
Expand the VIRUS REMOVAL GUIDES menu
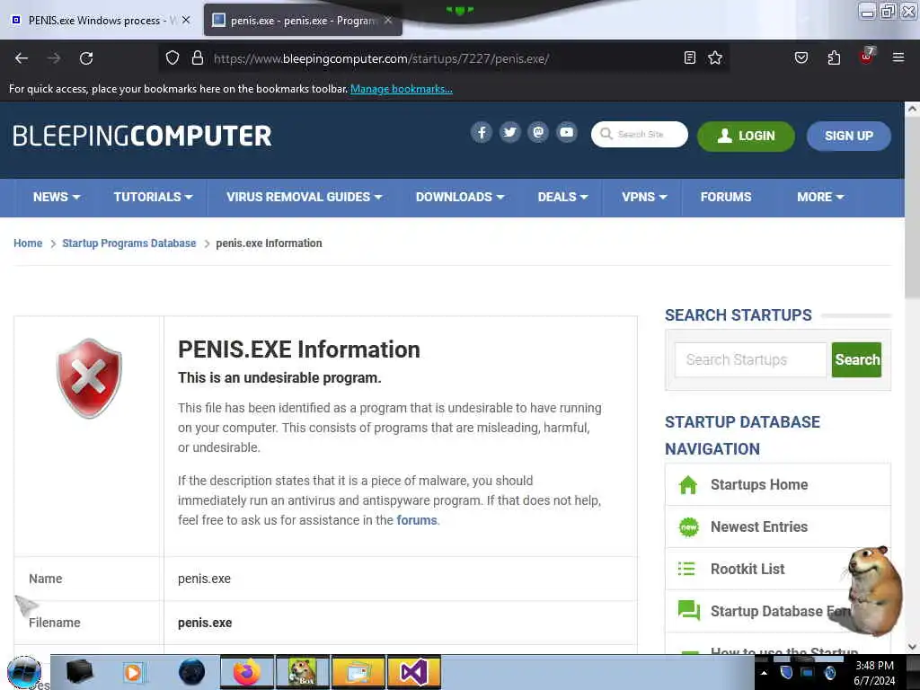[x=304, y=197]
